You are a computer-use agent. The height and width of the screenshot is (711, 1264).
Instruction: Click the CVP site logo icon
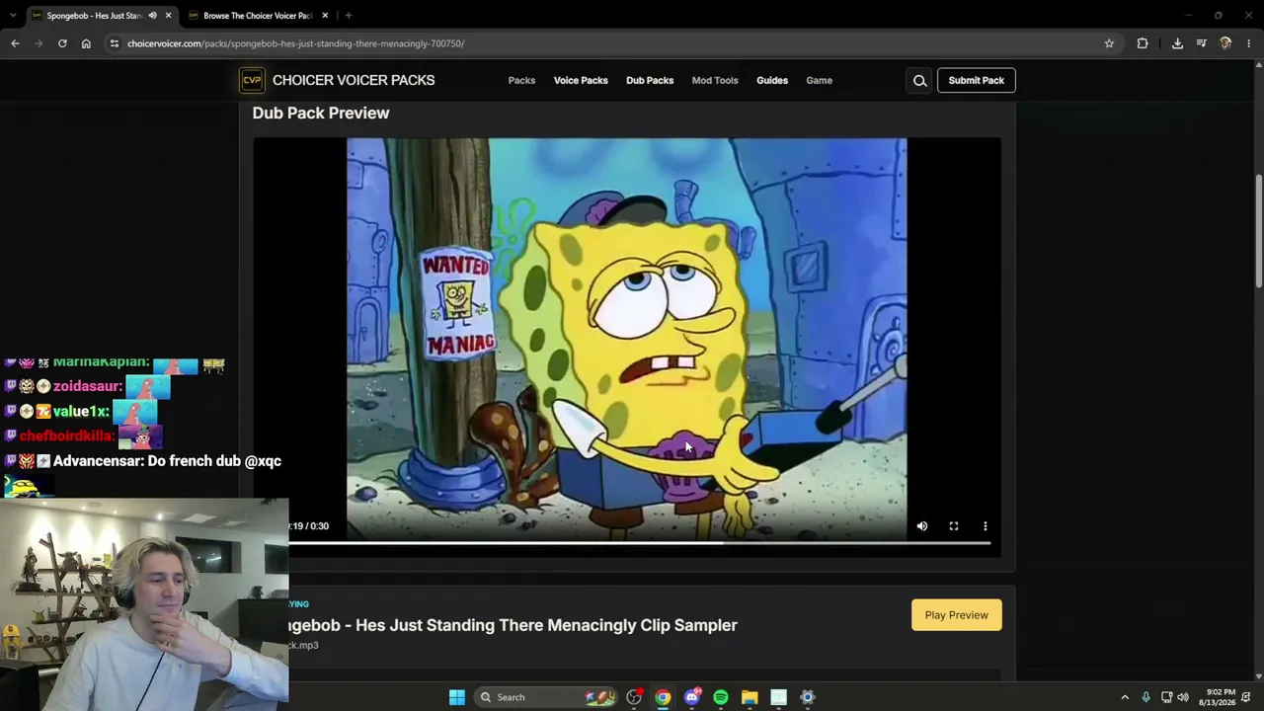252,80
